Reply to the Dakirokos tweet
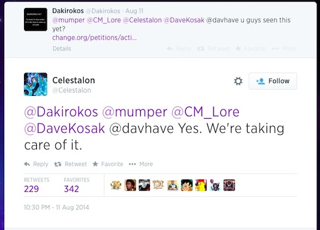The width and height of the screenshot is (320, 230). coord(179,49)
